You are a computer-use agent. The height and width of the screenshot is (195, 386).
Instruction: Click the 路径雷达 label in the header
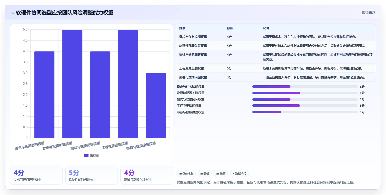click(369, 12)
